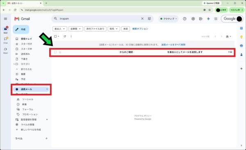Open manage labels (ラベルの管理)
Image resolution: width=246 pixels, height=150 pixels.
[x=27, y=125]
